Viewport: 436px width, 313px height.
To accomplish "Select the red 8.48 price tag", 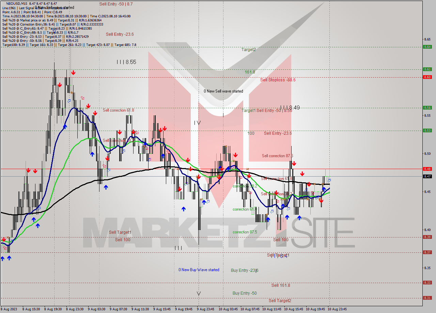I will point(427,169).
